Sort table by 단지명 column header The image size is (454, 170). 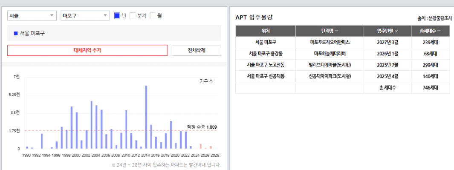330,31
